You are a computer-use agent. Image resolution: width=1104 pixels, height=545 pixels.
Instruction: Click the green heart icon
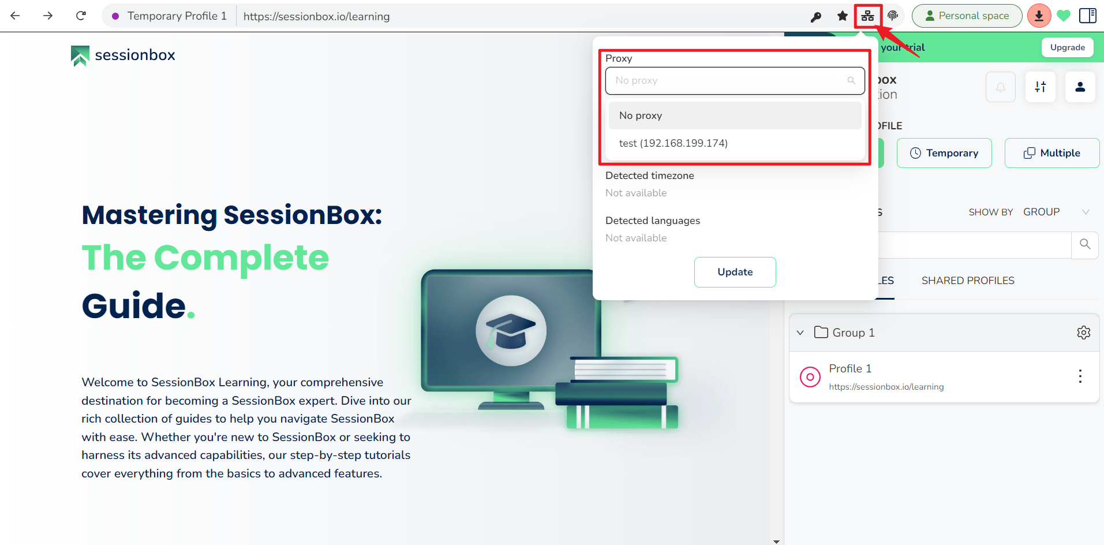(x=1064, y=16)
